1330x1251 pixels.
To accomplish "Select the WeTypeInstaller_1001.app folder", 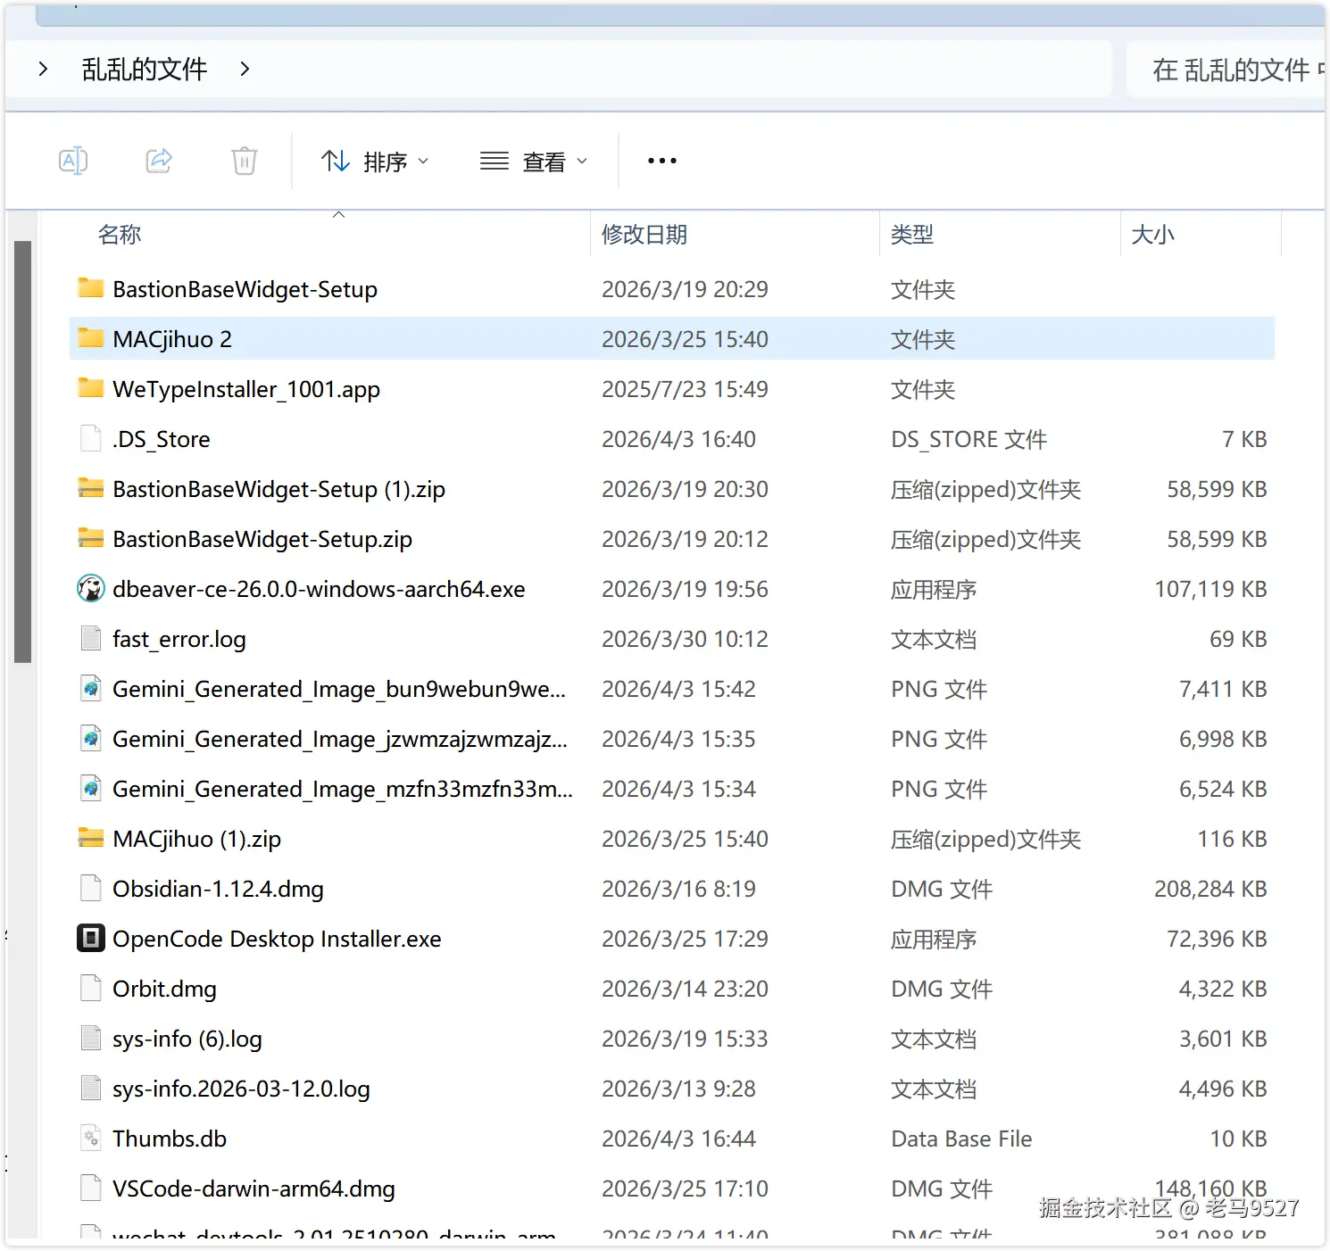I will [x=246, y=389].
